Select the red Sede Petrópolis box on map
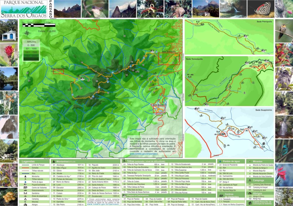 (58, 71)
